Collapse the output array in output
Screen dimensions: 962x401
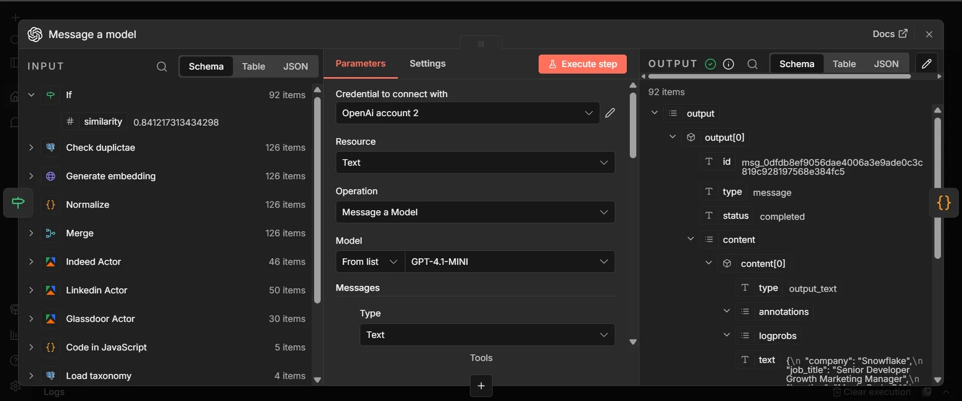tap(654, 113)
